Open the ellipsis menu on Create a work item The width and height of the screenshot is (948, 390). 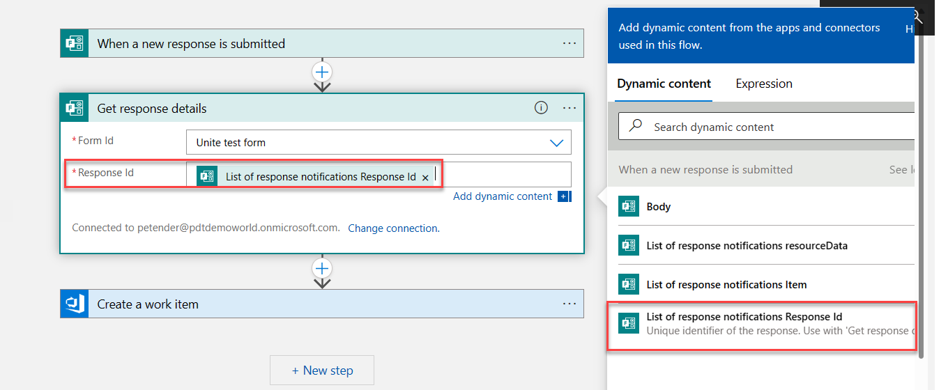tap(569, 304)
